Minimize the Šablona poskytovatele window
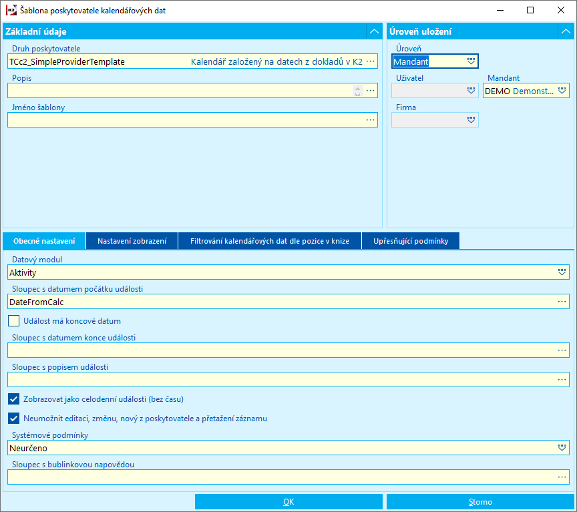Viewport: 577px width, 512px height. point(500,10)
